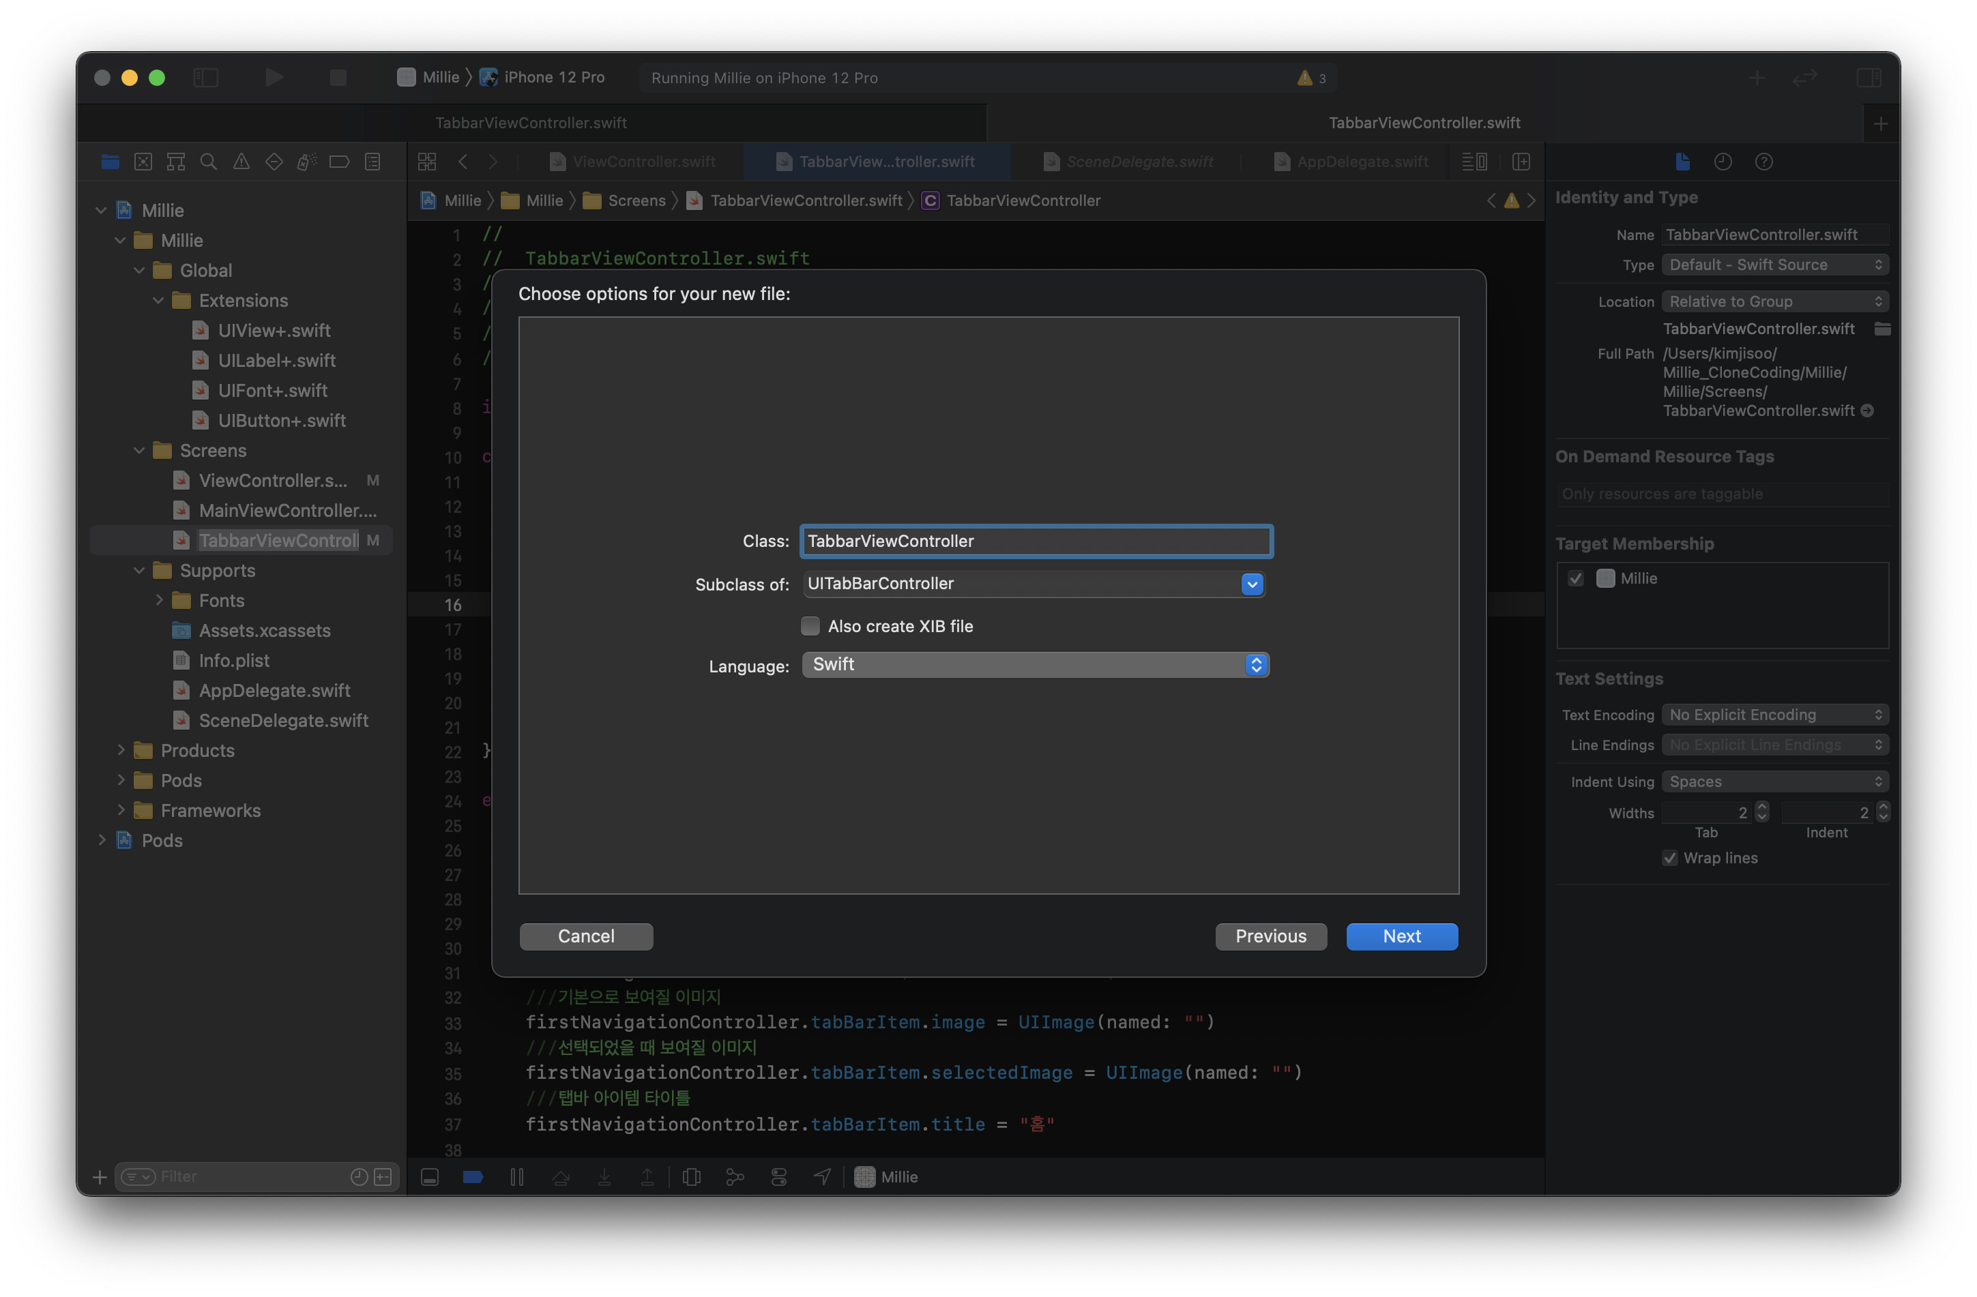1977x1297 pixels.
Task: Collapse the Extensions folder in navigator
Action: [159, 301]
